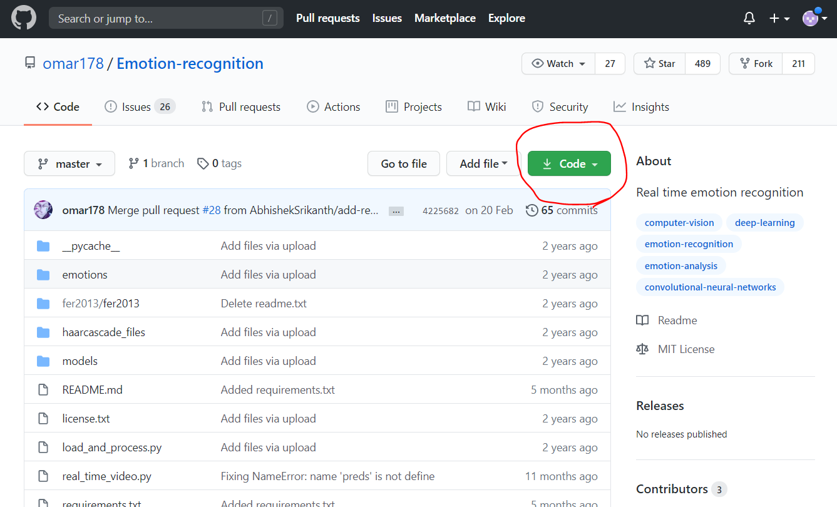
Task: Open pull request #28 link
Action: click(212, 210)
